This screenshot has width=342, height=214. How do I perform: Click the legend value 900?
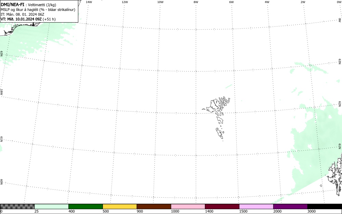(x=140, y=211)
